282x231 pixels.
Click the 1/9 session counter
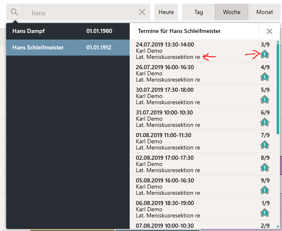(266, 203)
